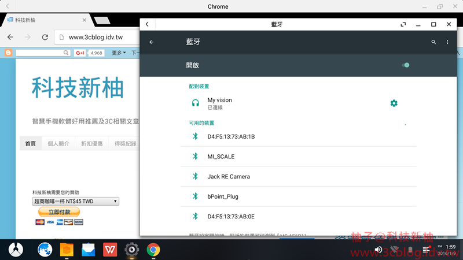The height and width of the screenshot is (260, 463).
Task: Click Bluetooth icon beside bPoint_Plug
Action: click(x=195, y=196)
